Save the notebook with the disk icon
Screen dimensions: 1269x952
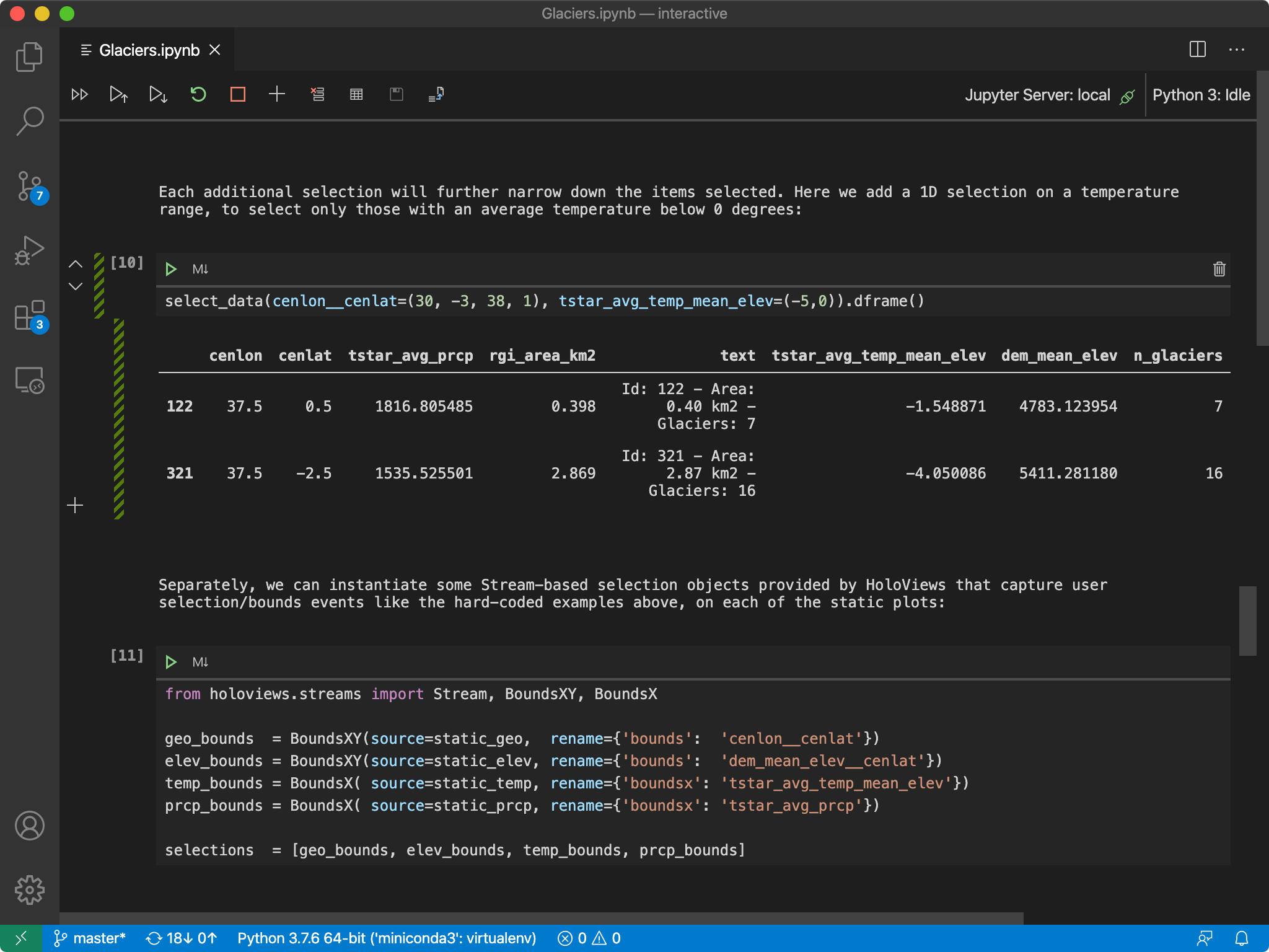click(396, 94)
